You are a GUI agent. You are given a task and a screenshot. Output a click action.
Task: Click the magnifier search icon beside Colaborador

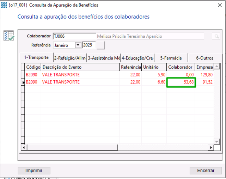(x=216, y=36)
